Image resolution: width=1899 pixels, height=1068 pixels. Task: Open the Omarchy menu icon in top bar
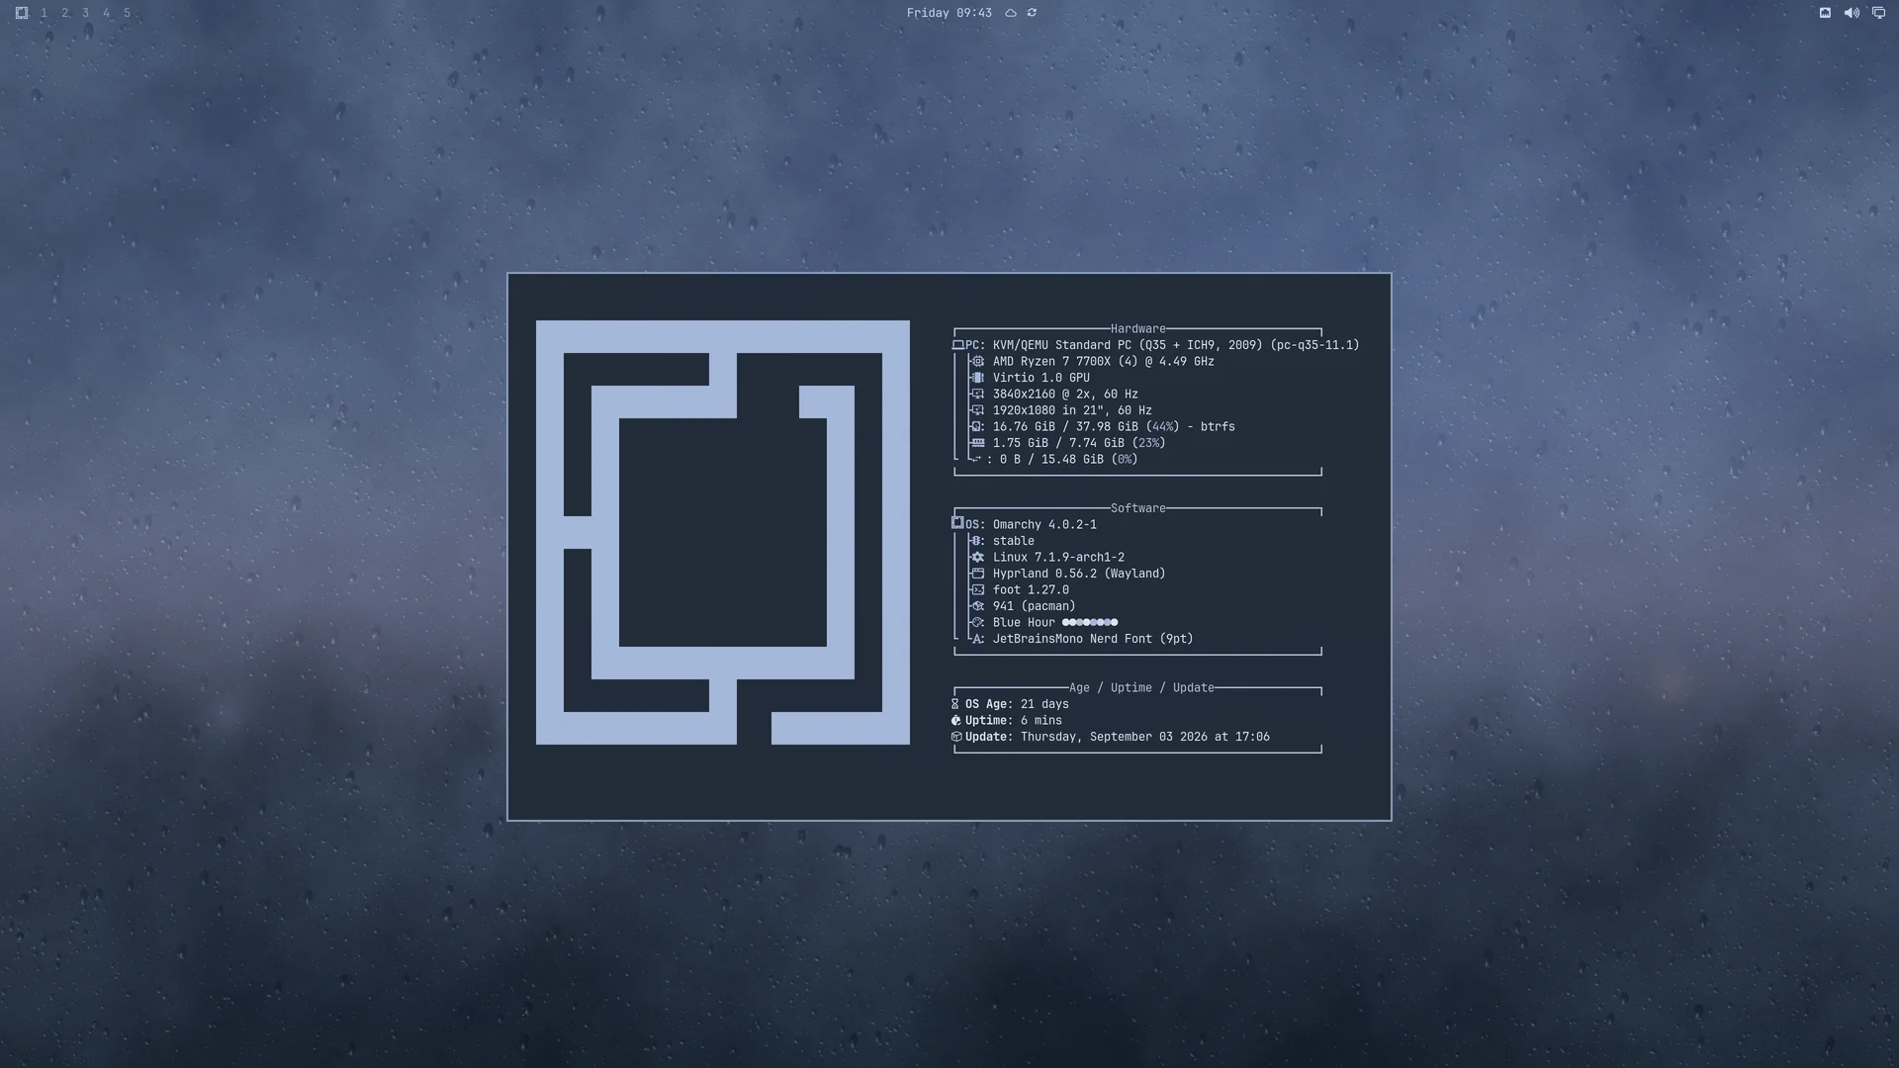tap(22, 13)
